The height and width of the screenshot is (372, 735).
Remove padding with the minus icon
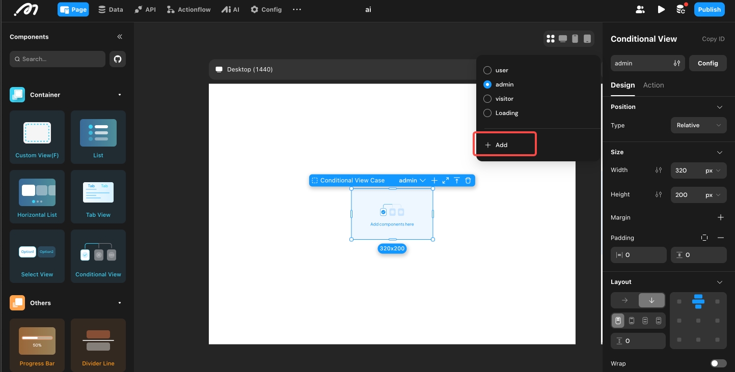721,238
